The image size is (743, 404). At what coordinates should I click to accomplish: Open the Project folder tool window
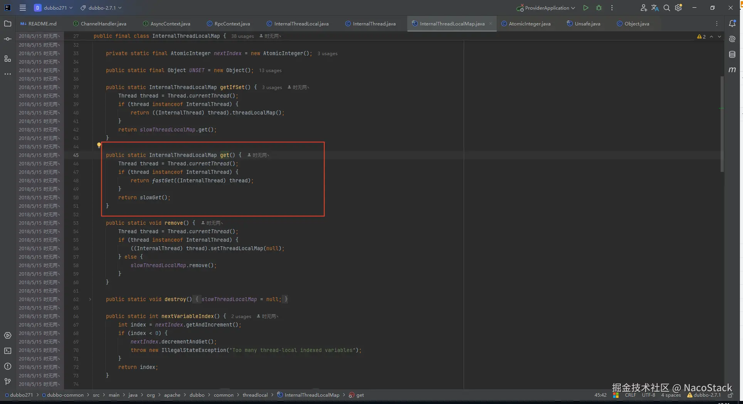pos(8,24)
